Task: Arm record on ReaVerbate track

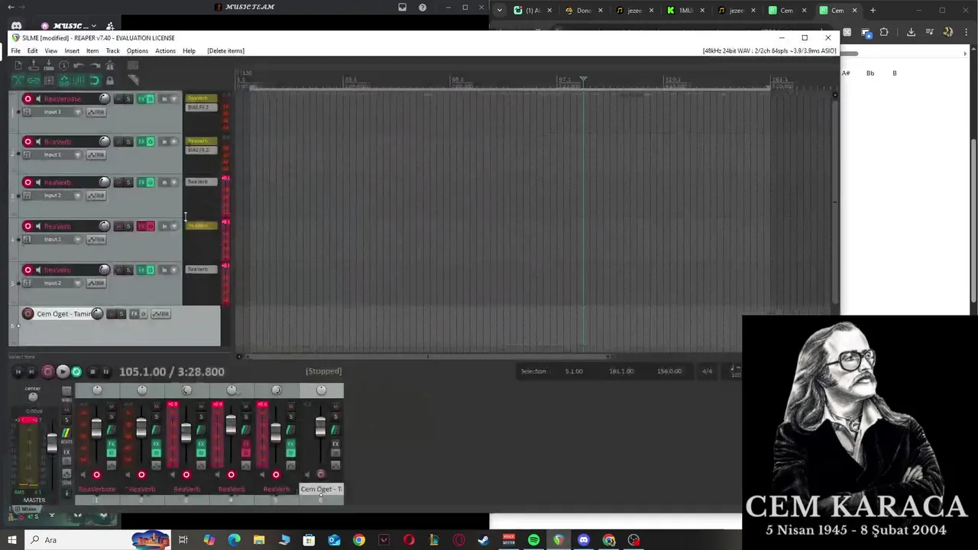Action: [28, 99]
